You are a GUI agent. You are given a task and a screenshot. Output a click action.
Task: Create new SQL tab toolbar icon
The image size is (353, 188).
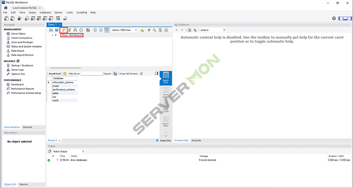(x=6, y=18)
